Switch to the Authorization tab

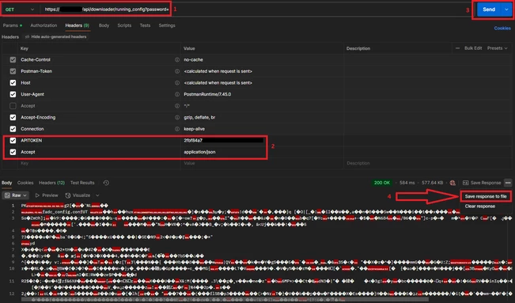pos(44,25)
